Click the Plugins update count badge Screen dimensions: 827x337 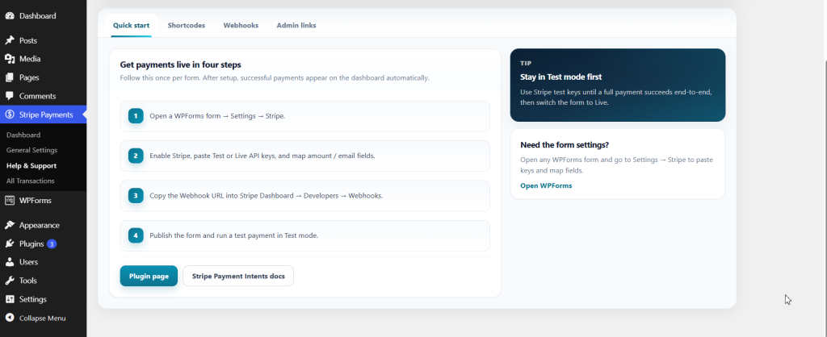pos(52,243)
